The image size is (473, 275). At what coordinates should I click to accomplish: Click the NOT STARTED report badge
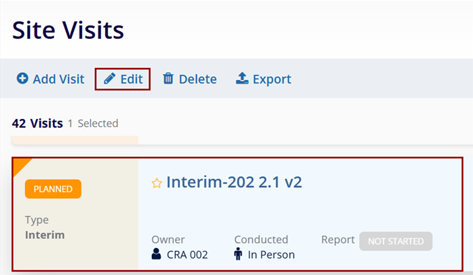396,241
